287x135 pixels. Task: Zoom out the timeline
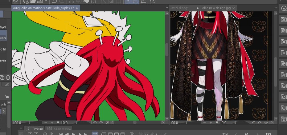(45, 134)
